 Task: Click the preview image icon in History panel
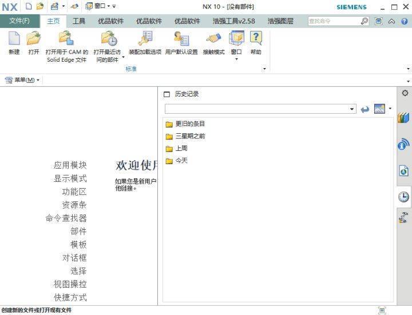click(x=380, y=109)
